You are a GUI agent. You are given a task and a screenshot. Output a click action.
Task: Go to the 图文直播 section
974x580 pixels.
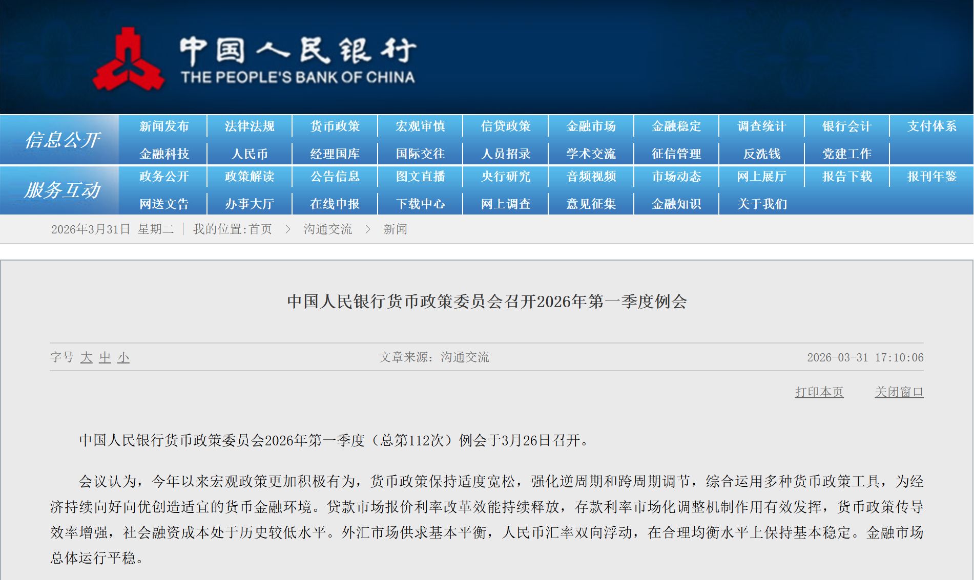coord(419,177)
